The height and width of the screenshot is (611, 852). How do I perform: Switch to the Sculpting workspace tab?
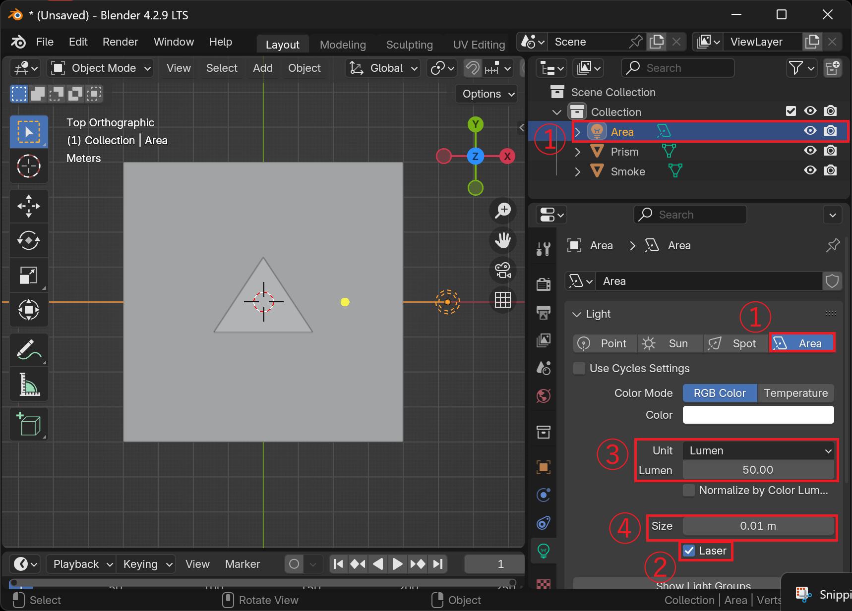point(409,45)
